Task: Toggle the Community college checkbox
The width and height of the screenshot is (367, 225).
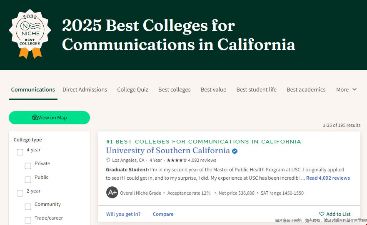Action: click(x=28, y=207)
